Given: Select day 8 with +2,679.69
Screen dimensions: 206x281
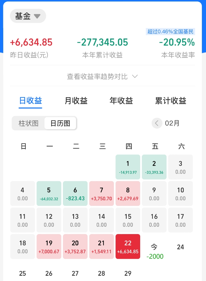Looking at the screenshot, I should (128, 193).
